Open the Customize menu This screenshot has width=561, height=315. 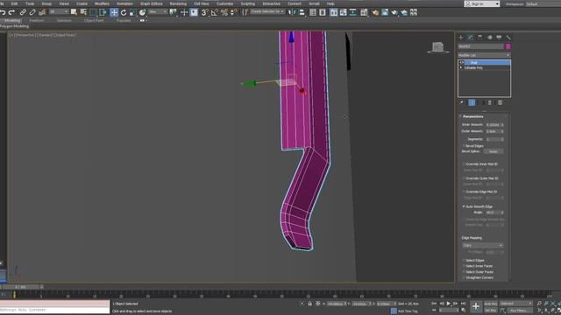pyautogui.click(x=224, y=3)
